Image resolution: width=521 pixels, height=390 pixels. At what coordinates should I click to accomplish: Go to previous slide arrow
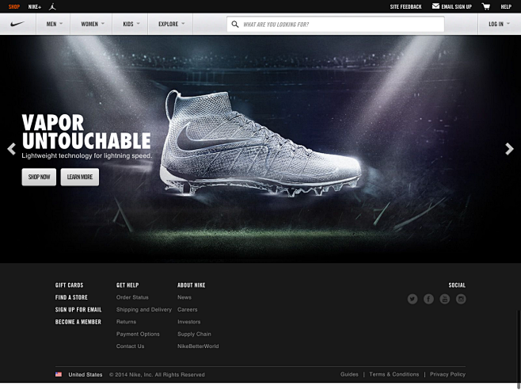(x=12, y=149)
